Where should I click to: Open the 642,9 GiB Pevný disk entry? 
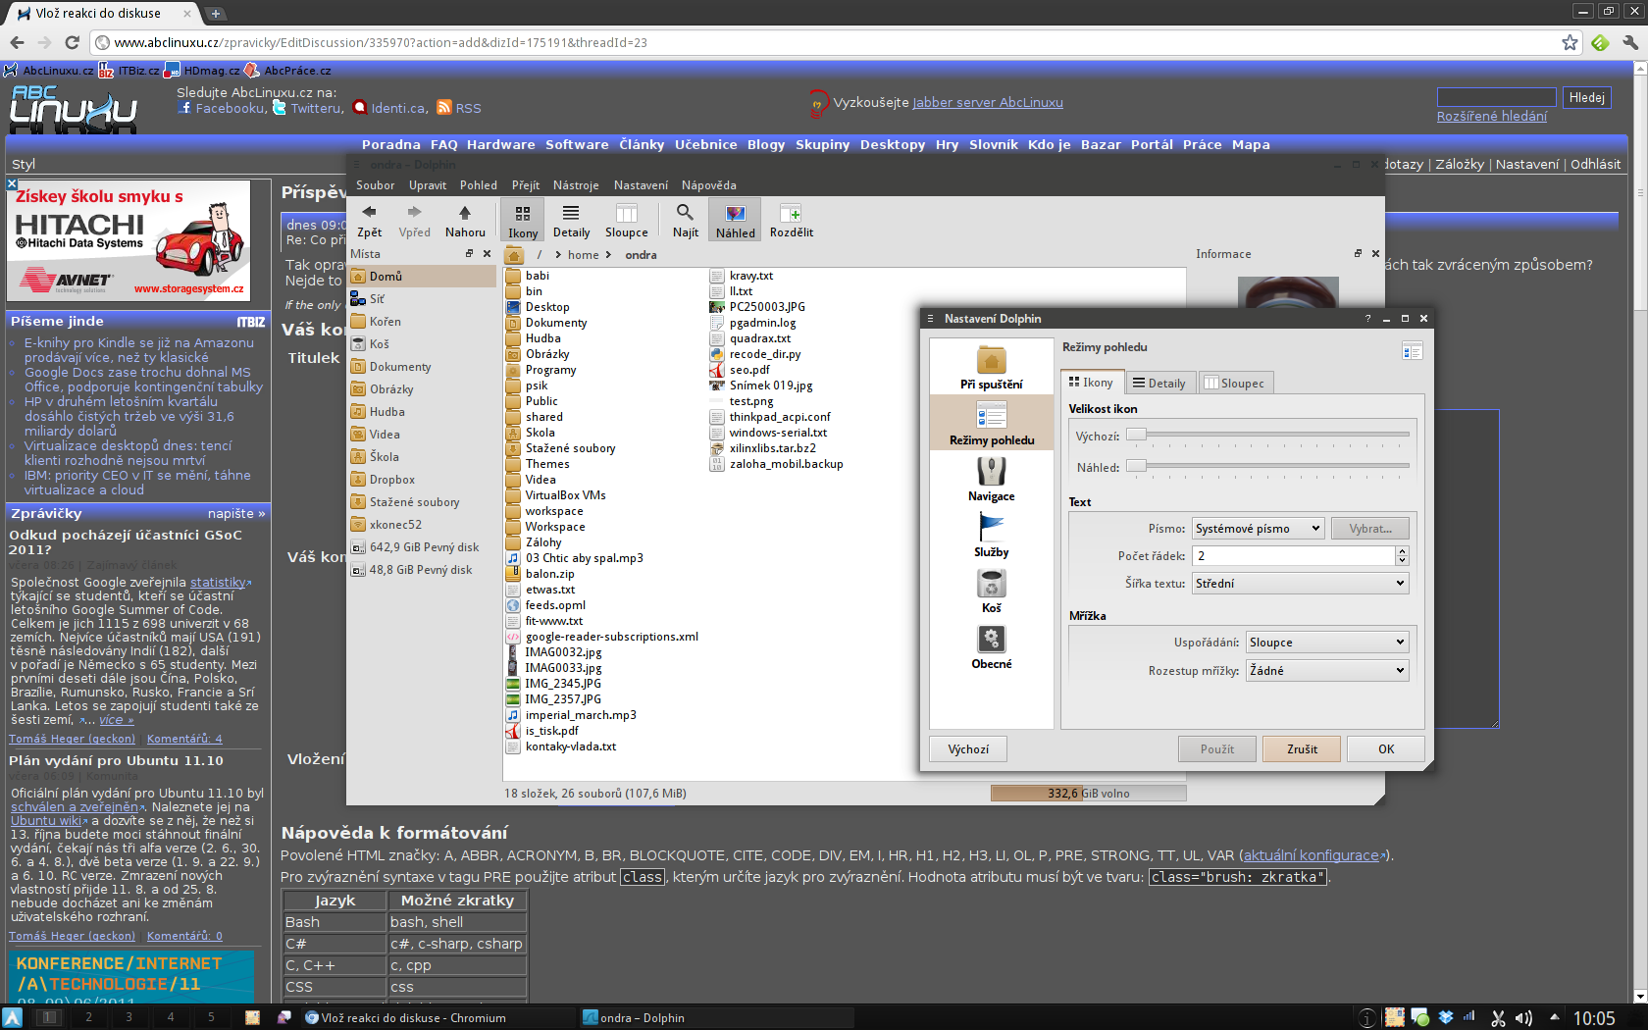click(423, 547)
